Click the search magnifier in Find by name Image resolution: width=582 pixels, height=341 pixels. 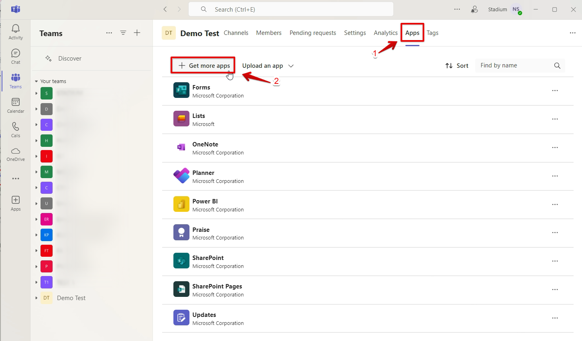557,66
